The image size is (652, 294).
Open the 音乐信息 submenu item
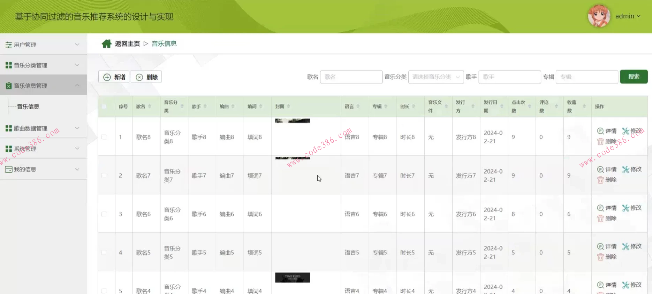point(28,106)
